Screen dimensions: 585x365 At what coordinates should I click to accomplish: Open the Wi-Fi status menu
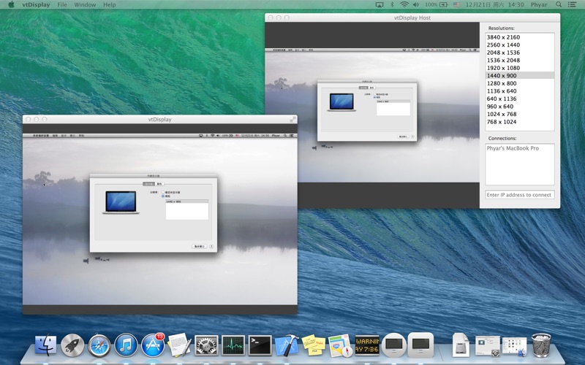(x=404, y=4)
